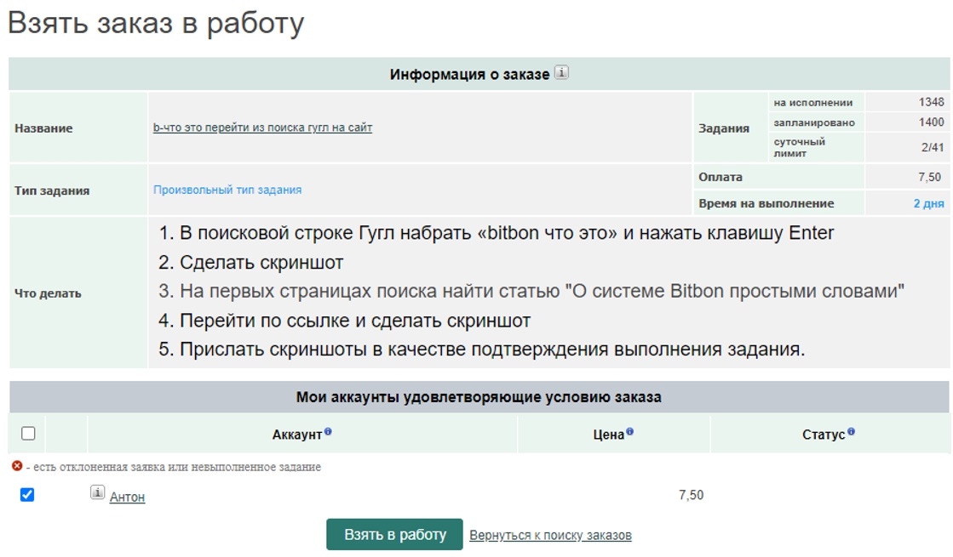Open order title link "b-что это перейти из поиска гугл на сайт"
The height and width of the screenshot is (557, 953).
(x=262, y=128)
